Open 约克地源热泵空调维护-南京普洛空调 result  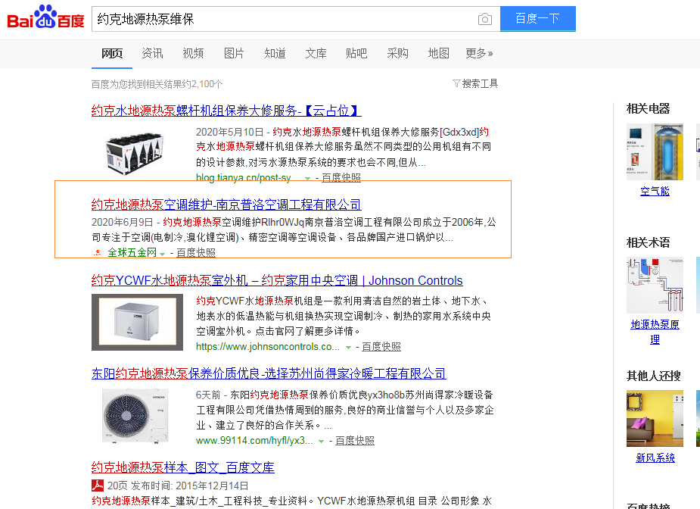(226, 205)
